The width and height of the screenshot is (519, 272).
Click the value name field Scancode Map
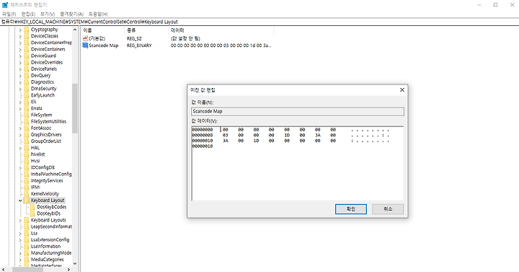(x=298, y=111)
